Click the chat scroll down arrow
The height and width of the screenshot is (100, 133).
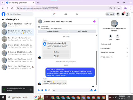(x=96, y=86)
